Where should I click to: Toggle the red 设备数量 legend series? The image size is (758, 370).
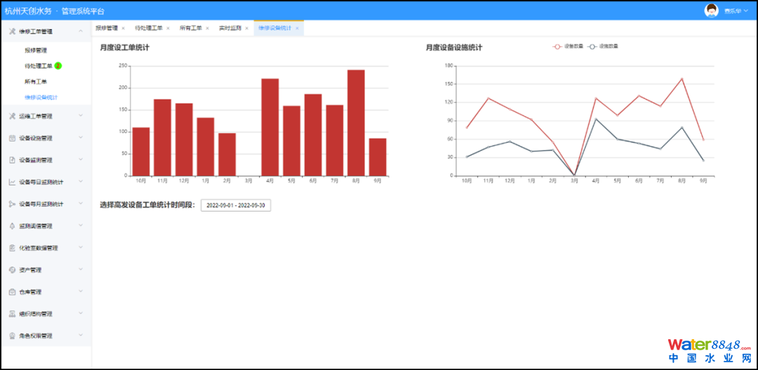tap(568, 46)
